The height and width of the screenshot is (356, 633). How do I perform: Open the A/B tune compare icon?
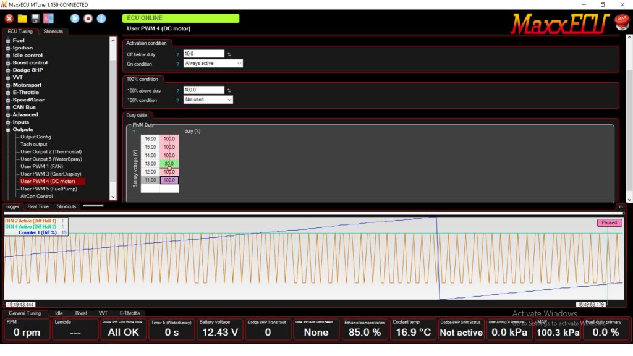[48, 19]
